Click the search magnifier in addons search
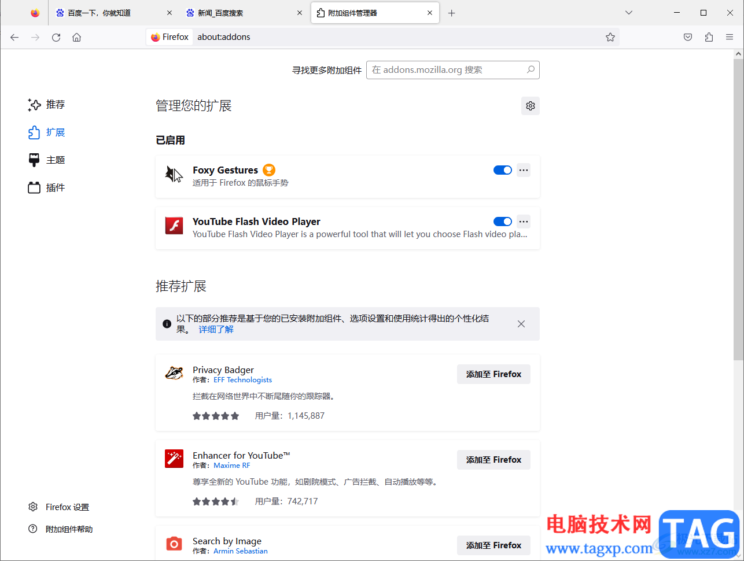Image resolution: width=744 pixels, height=561 pixels. [x=531, y=69]
